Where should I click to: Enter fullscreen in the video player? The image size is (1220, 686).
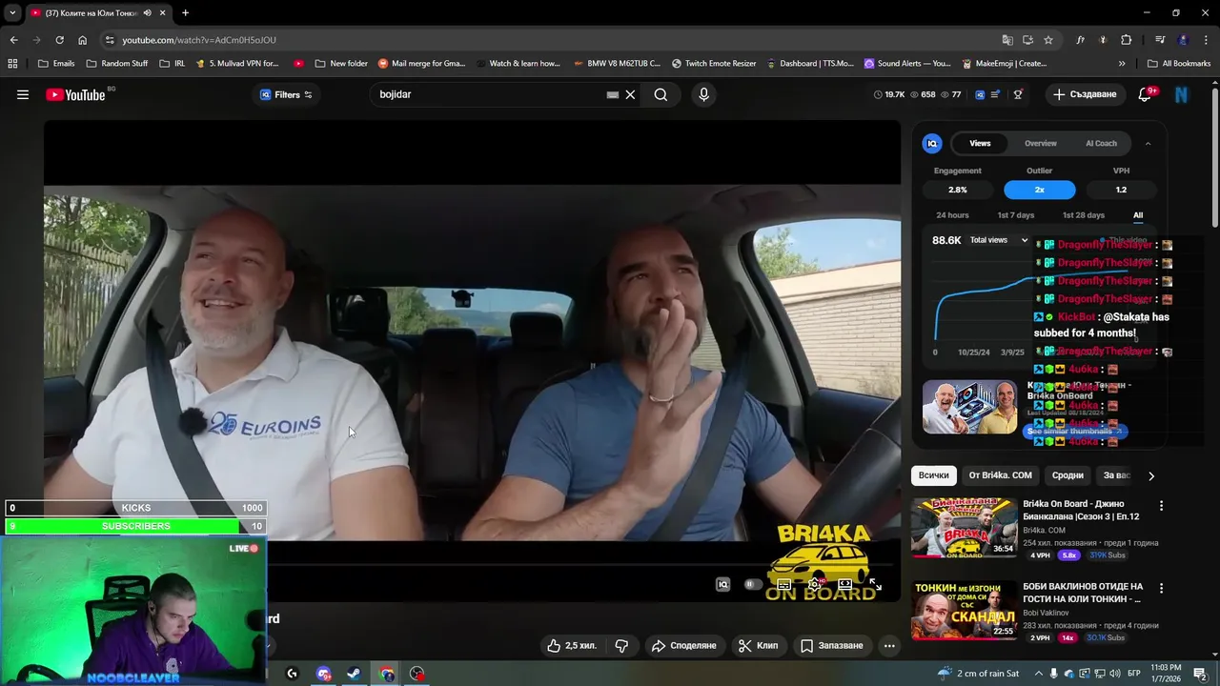tap(875, 584)
